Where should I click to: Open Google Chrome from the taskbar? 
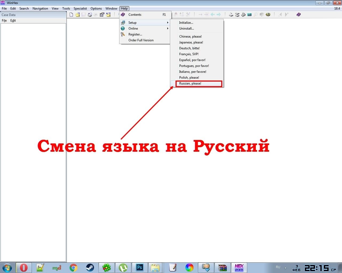pyautogui.click(x=73, y=267)
